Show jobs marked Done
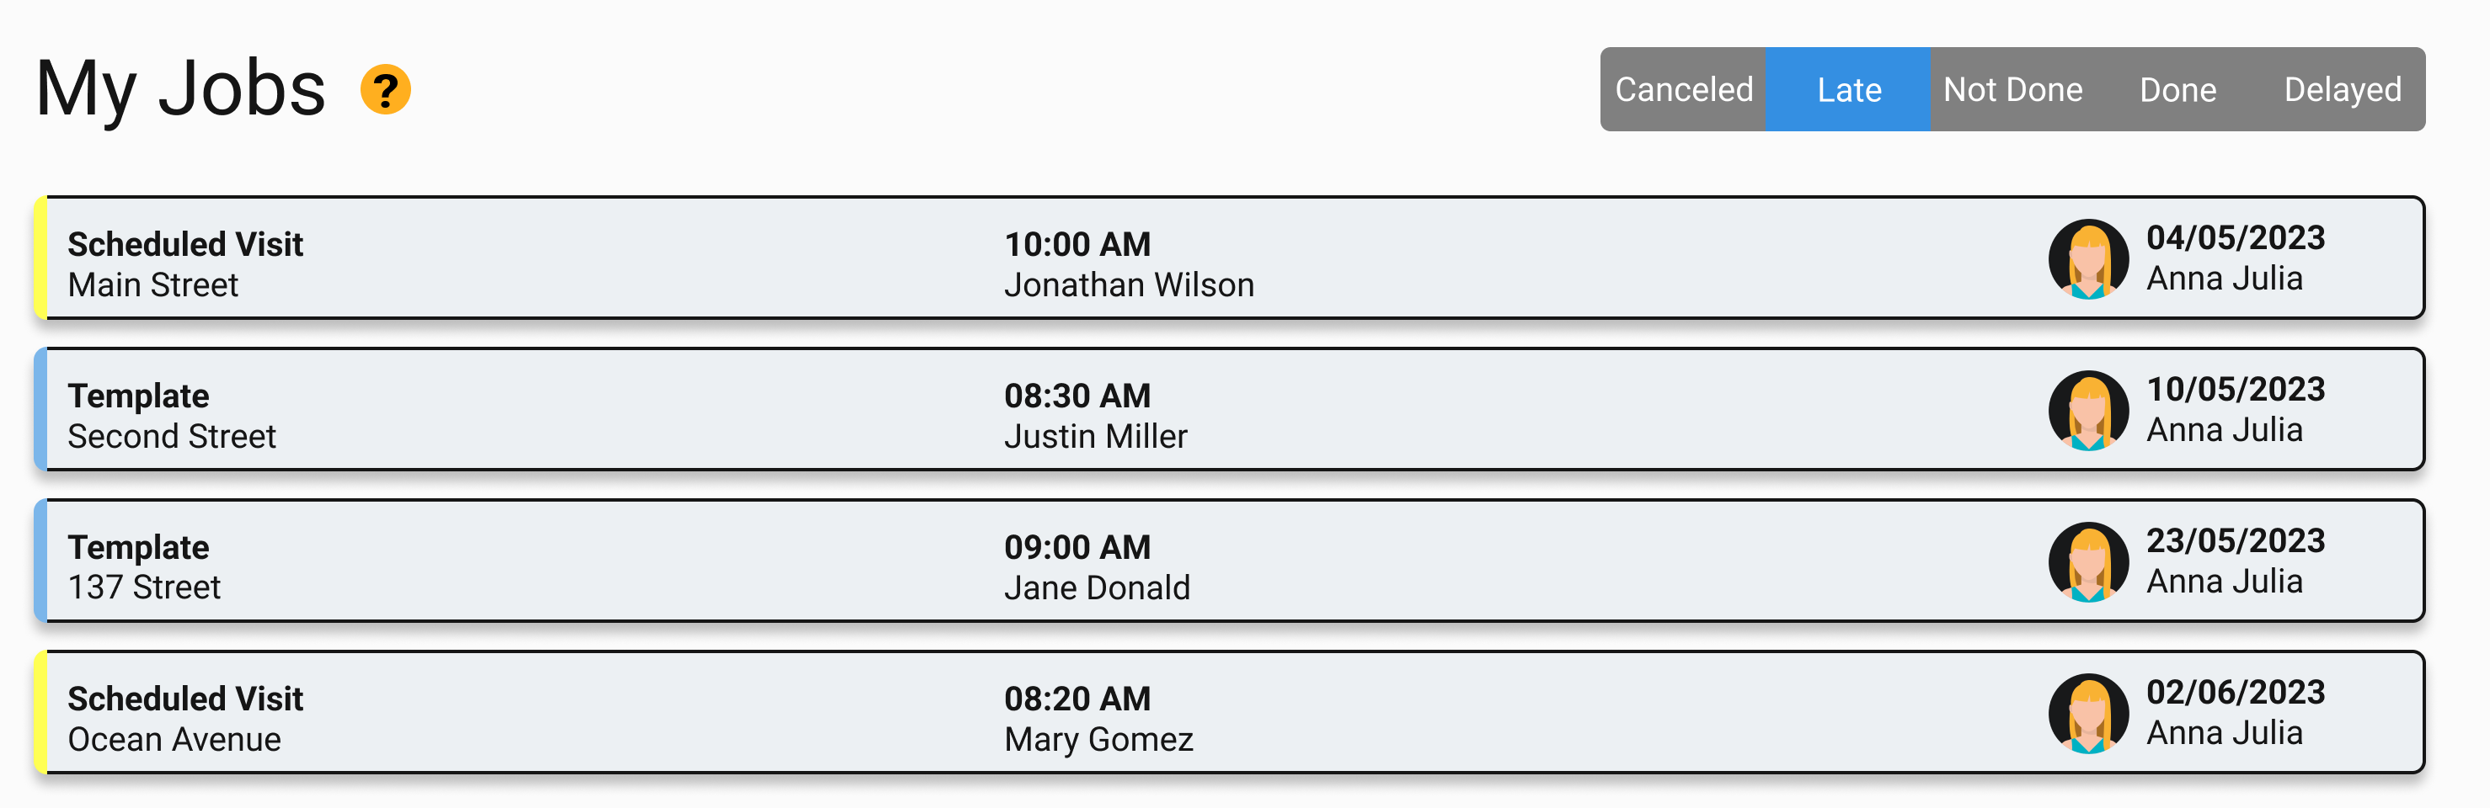2490x808 pixels. click(2177, 90)
